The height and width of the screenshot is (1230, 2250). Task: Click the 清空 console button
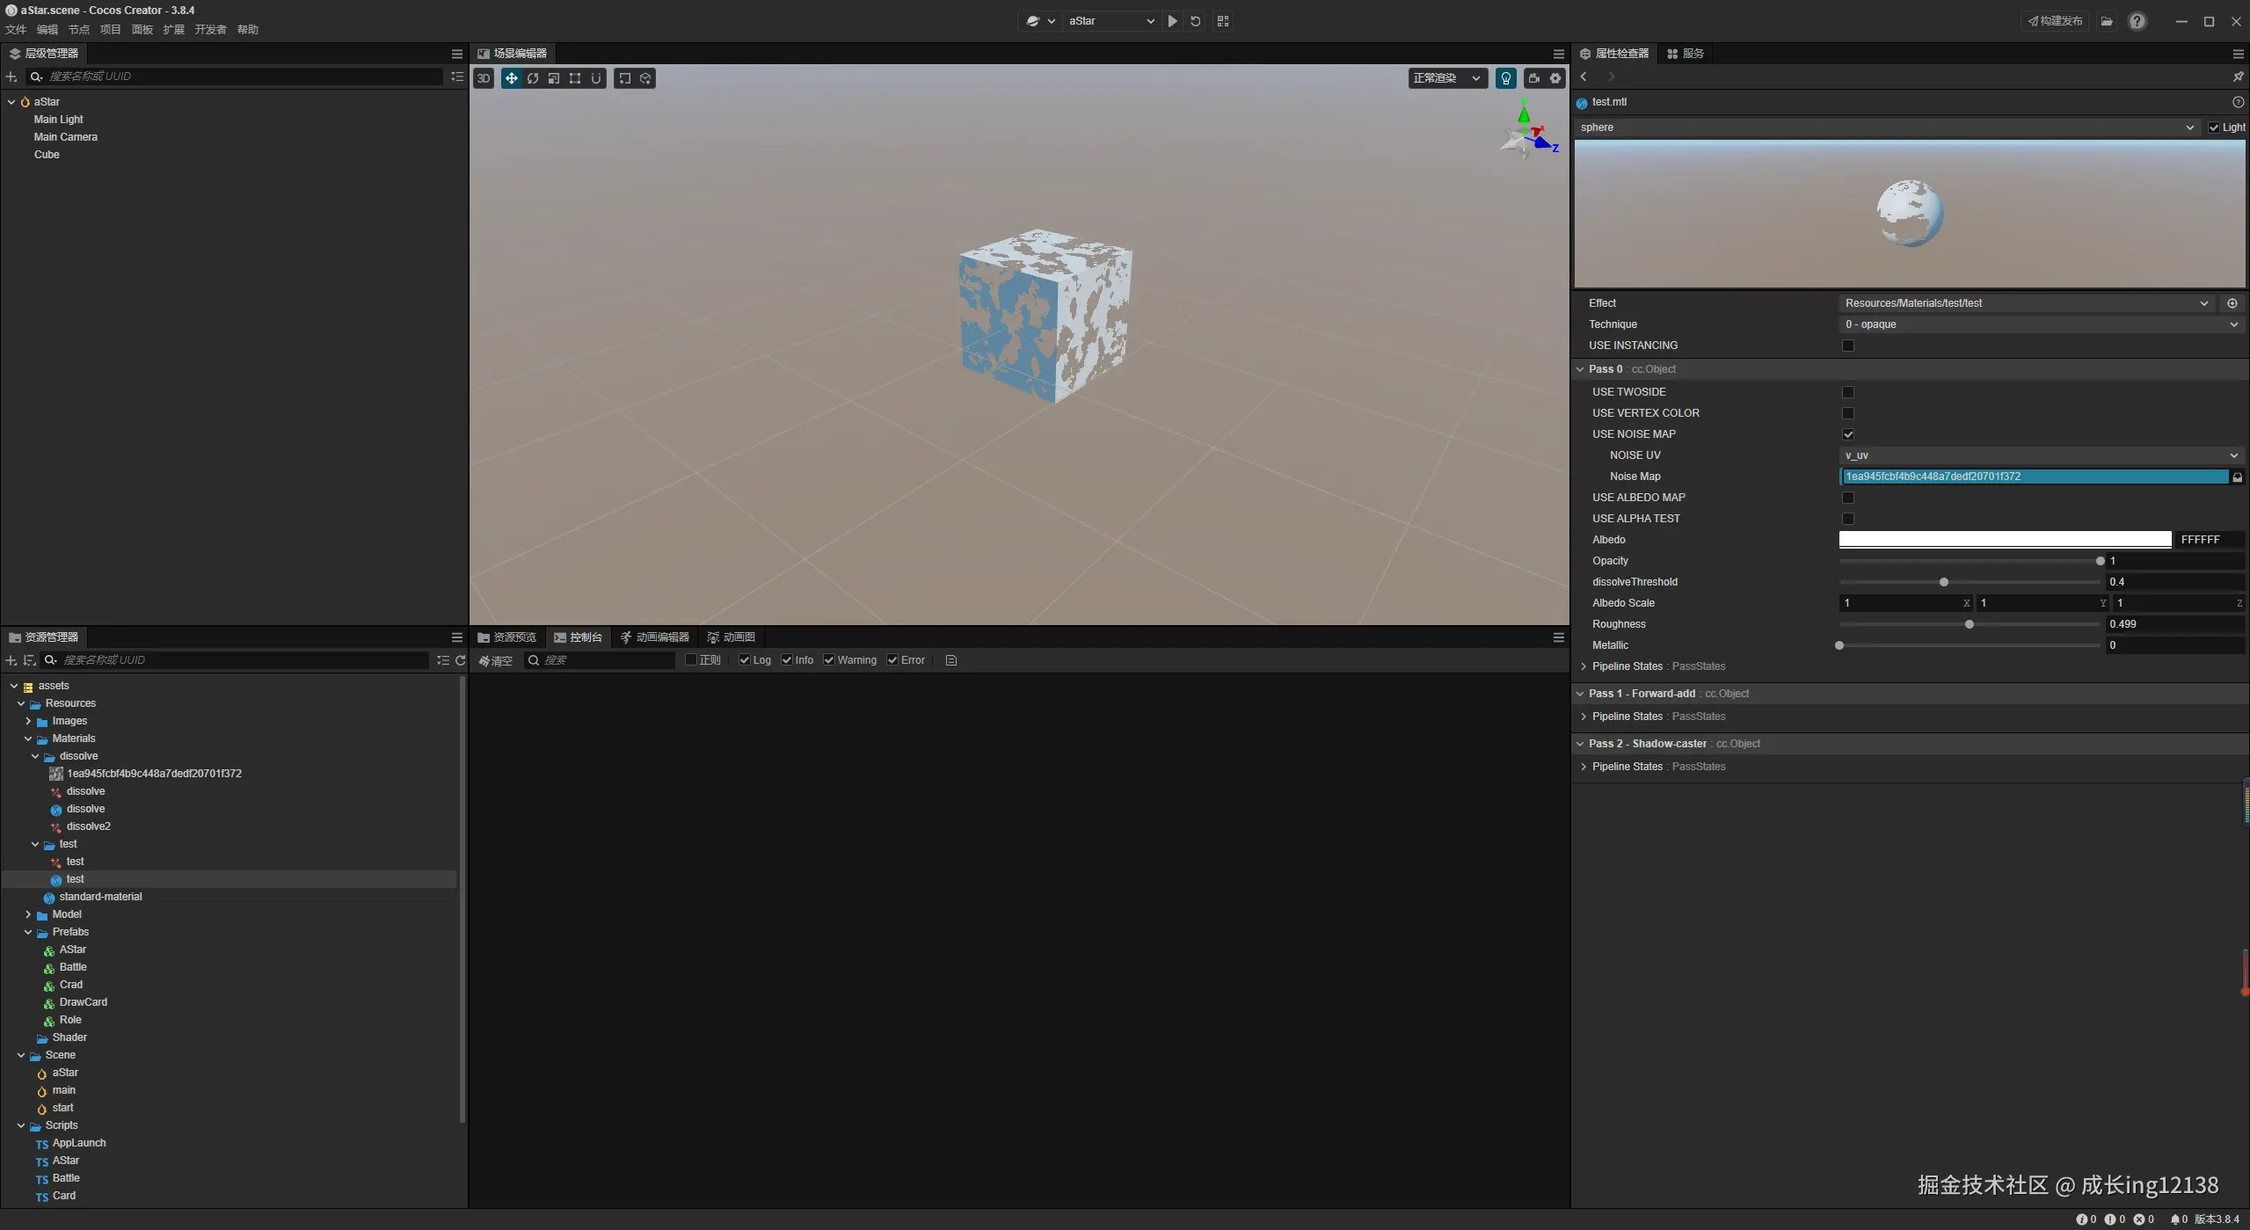pos(495,660)
